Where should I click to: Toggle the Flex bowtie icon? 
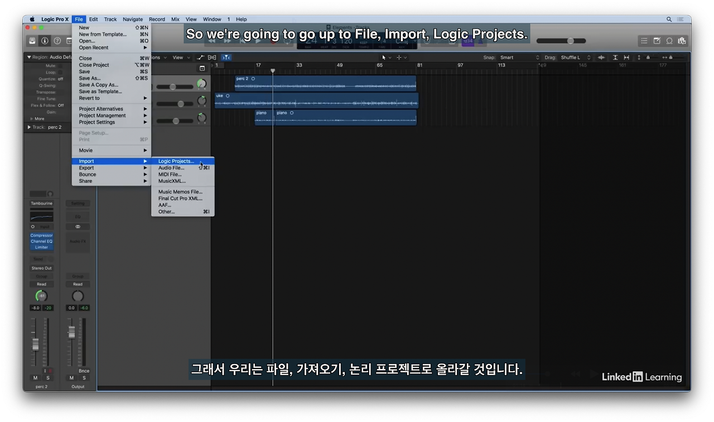click(212, 57)
